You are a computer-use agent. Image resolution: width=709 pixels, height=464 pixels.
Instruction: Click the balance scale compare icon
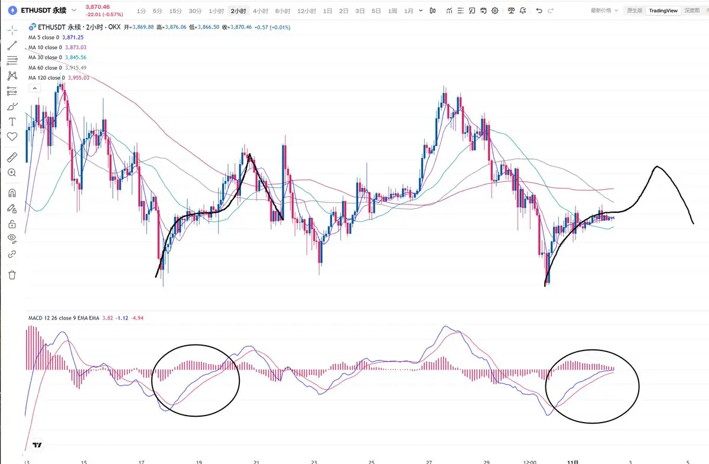[511, 11]
